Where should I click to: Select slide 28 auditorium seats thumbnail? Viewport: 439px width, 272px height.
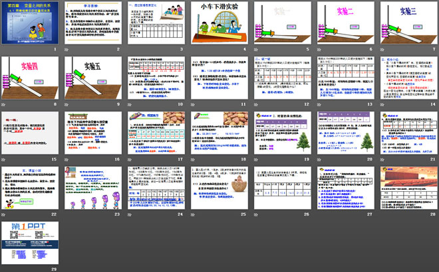[x=409, y=188]
